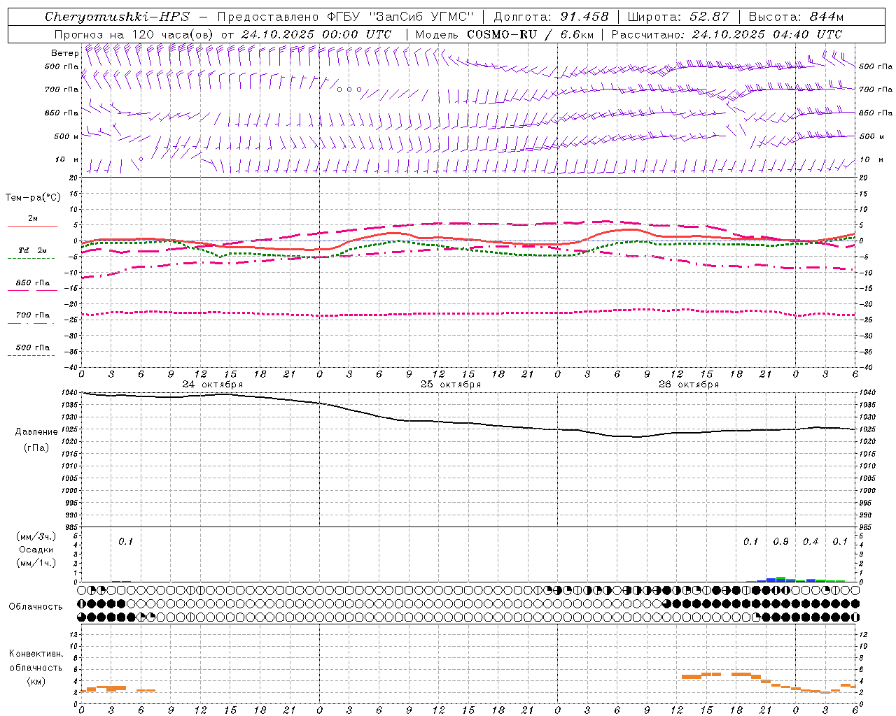
Task: Click the Cheryomushki-HPS station title
Action: pos(117,17)
